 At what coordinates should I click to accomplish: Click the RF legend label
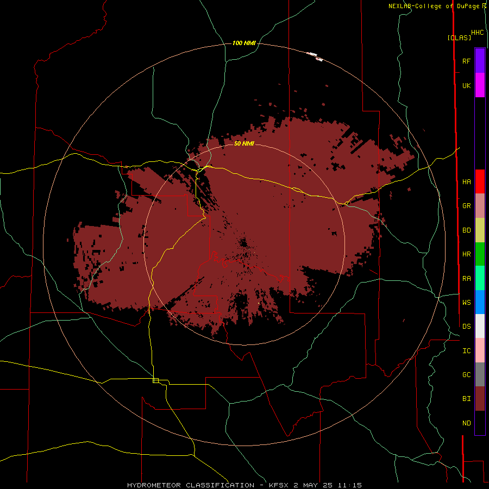[466, 61]
